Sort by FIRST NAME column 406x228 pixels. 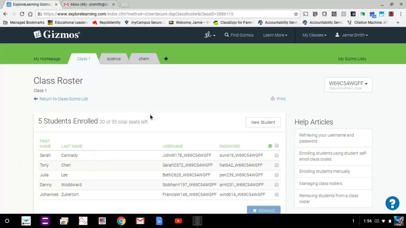pyautogui.click(x=45, y=144)
